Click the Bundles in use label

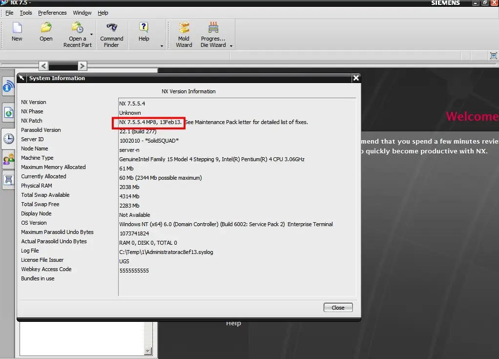(38, 278)
